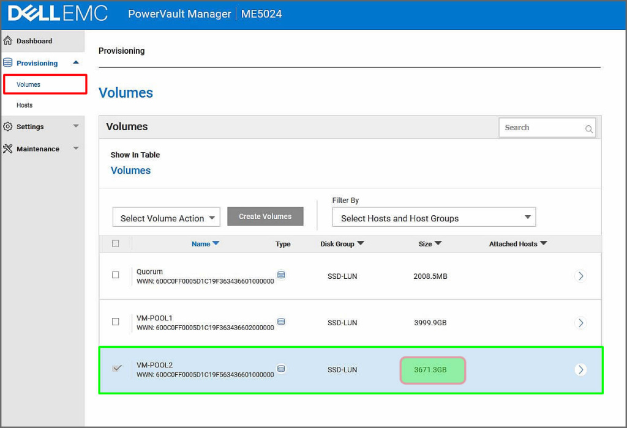The height and width of the screenshot is (428, 627).
Task: Open the Hosts sidebar item
Action: (x=24, y=105)
